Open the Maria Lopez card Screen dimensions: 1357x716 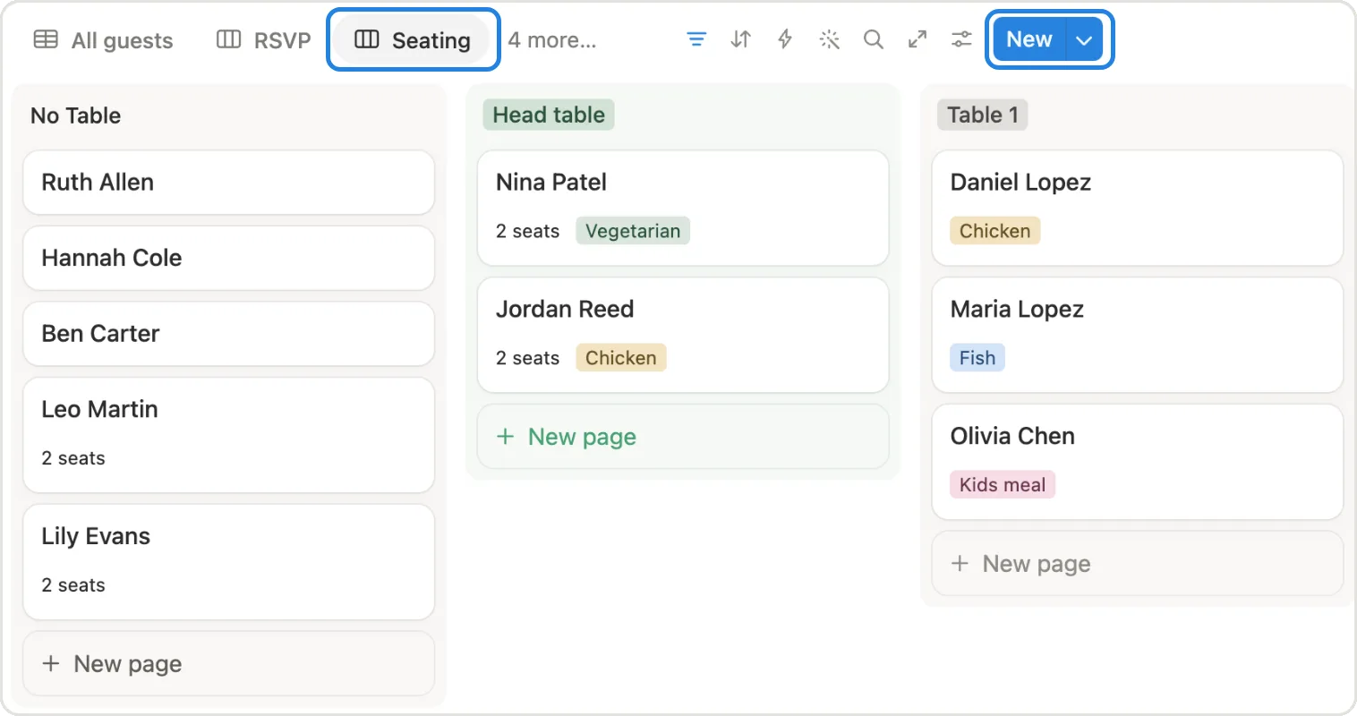pyautogui.click(x=1138, y=335)
